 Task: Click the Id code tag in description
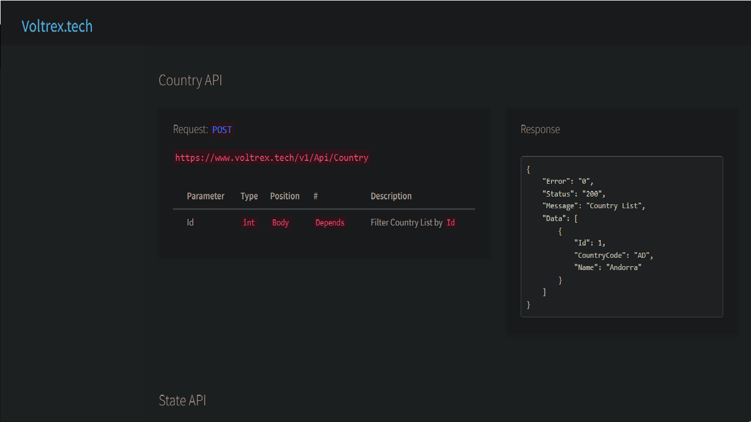pos(451,223)
